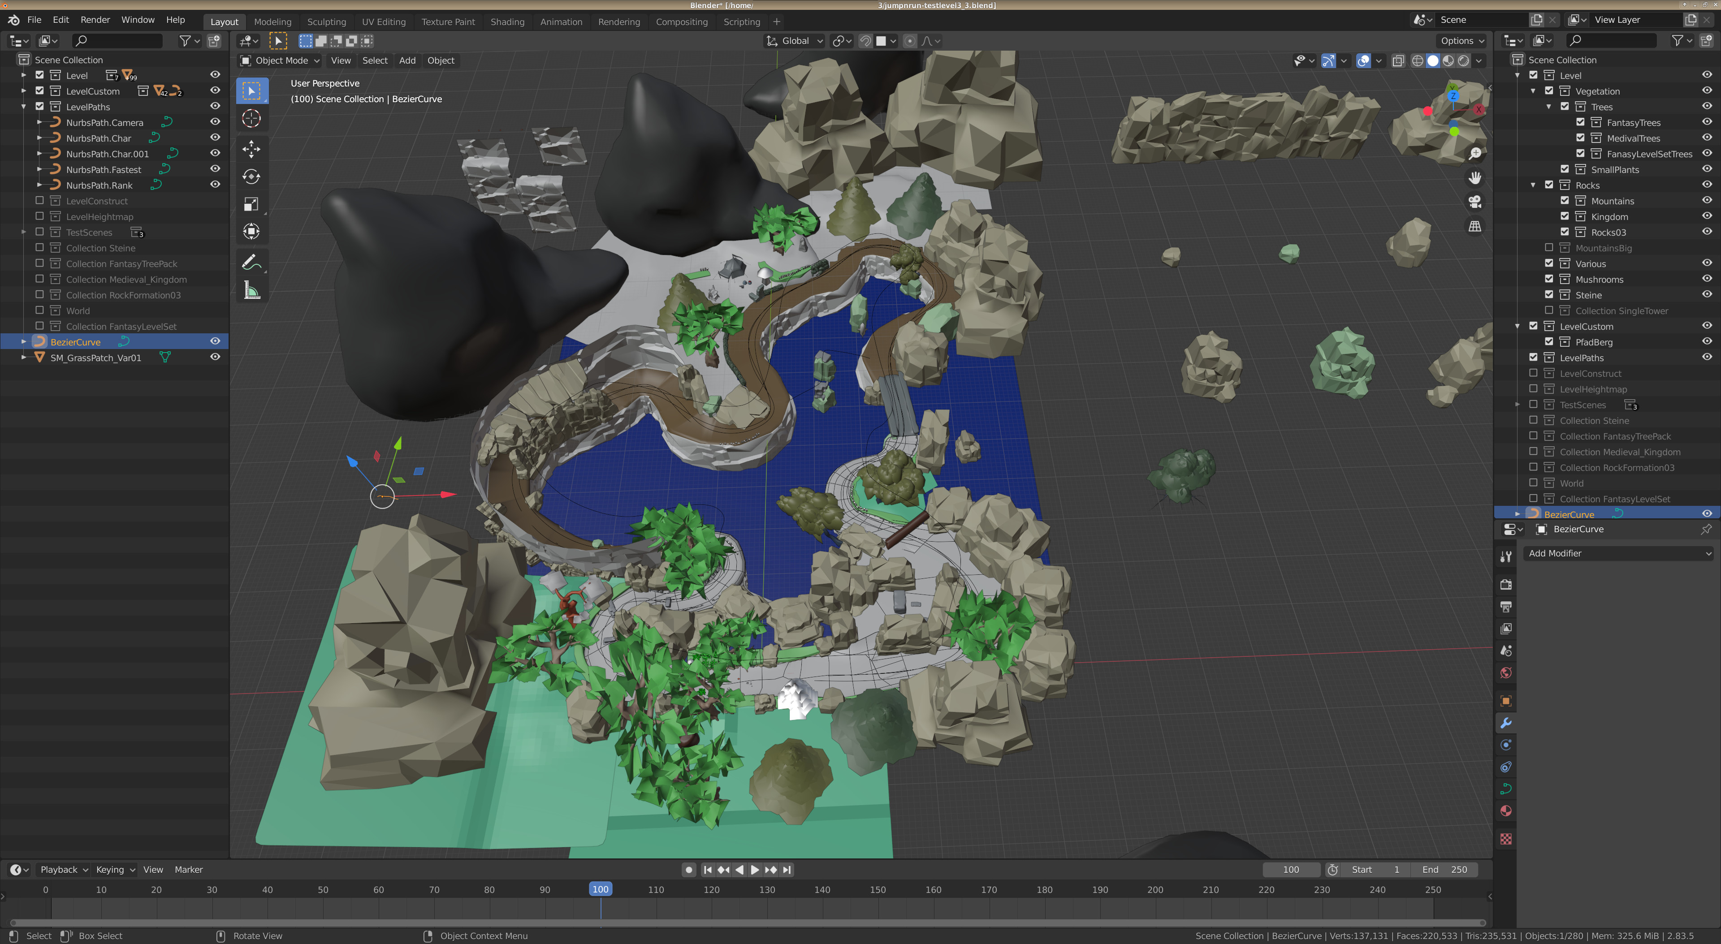Open the Material properties tab icon
1721x944 pixels.
click(x=1506, y=811)
